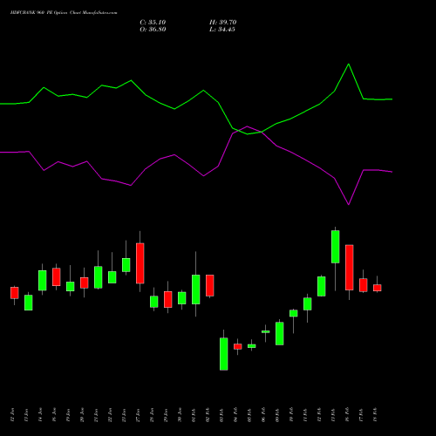Image resolution: width=436 pixels, height=436 pixels.
Task: Click the red candle above 29 Jan
Action: coord(168,299)
